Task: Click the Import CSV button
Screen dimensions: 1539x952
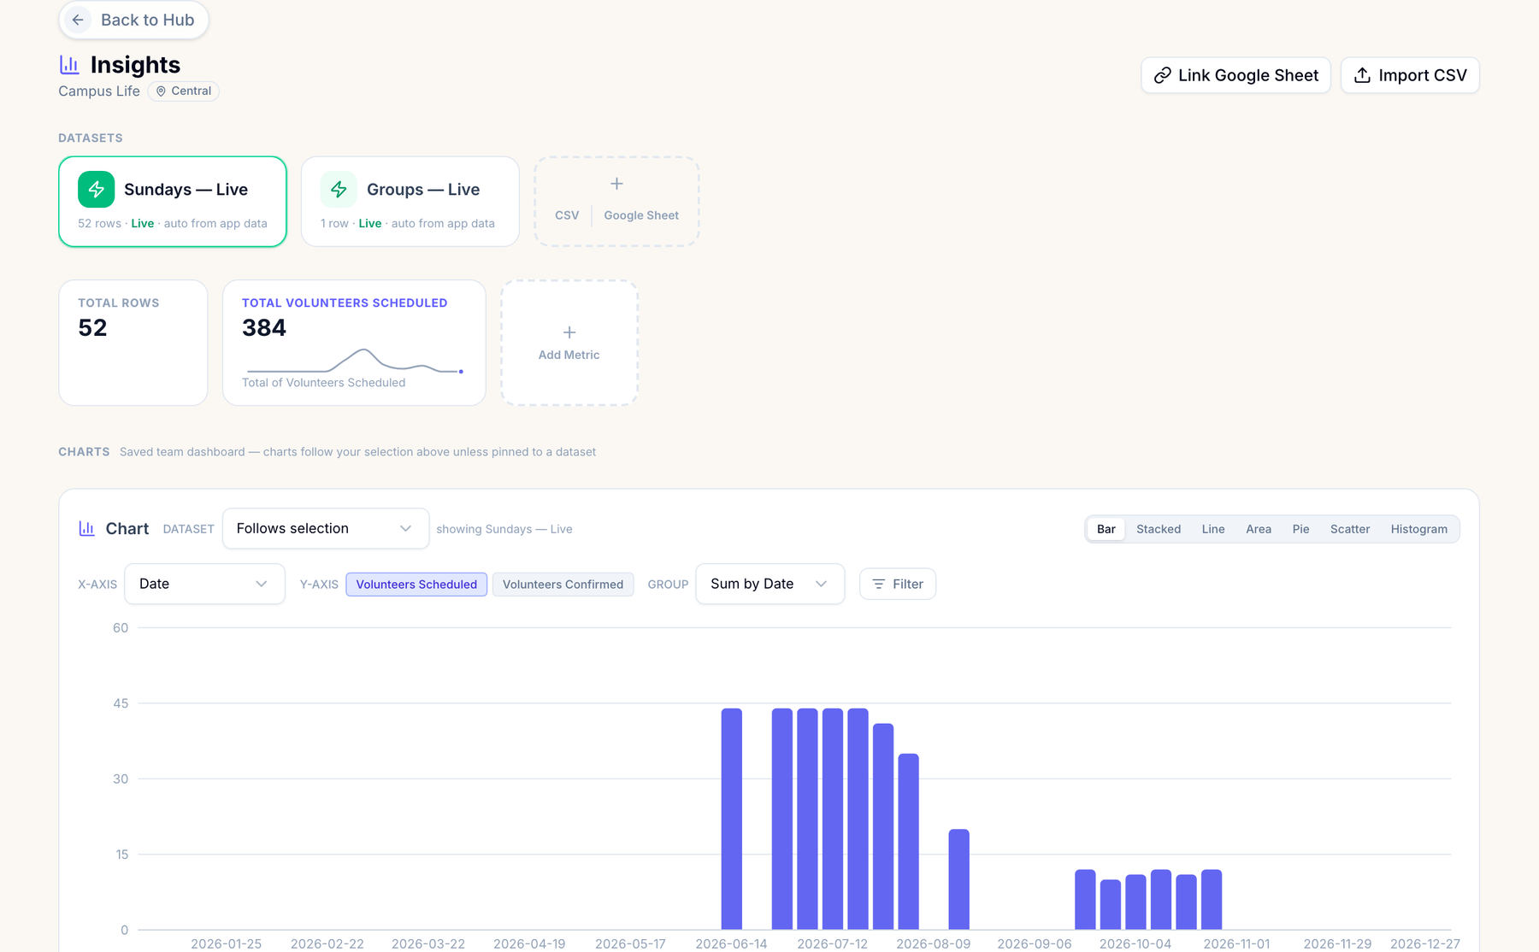Action: (1410, 75)
